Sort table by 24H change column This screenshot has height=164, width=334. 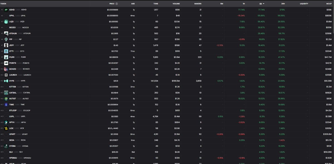pos(283,4)
